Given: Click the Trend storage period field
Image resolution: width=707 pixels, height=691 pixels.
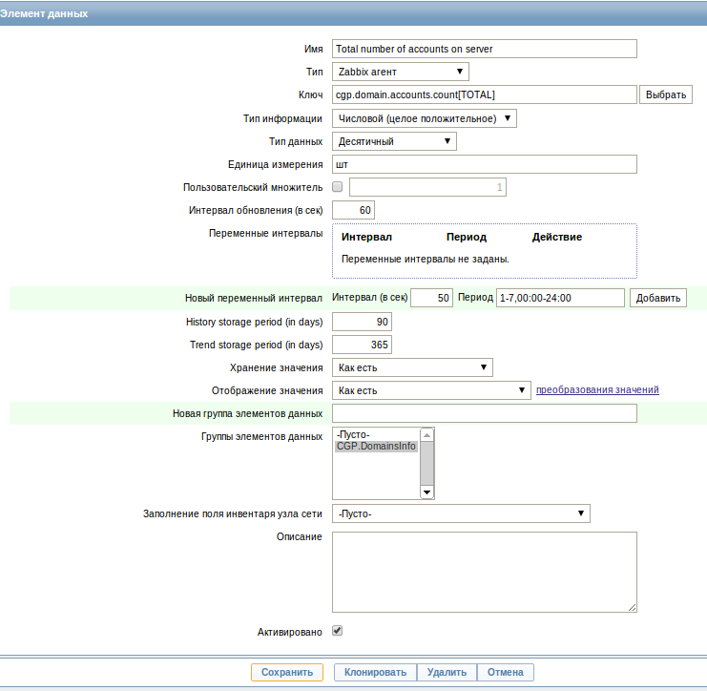Looking at the screenshot, I should point(362,345).
